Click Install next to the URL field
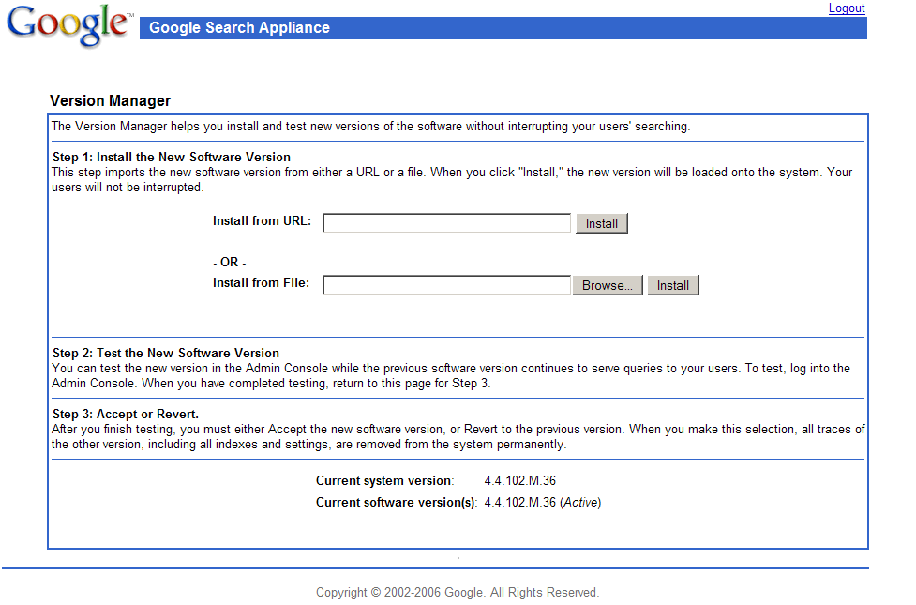916x605 pixels. [602, 223]
